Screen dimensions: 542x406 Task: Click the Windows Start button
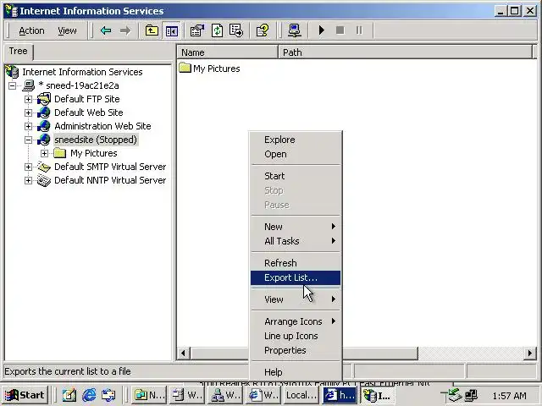[25, 395]
